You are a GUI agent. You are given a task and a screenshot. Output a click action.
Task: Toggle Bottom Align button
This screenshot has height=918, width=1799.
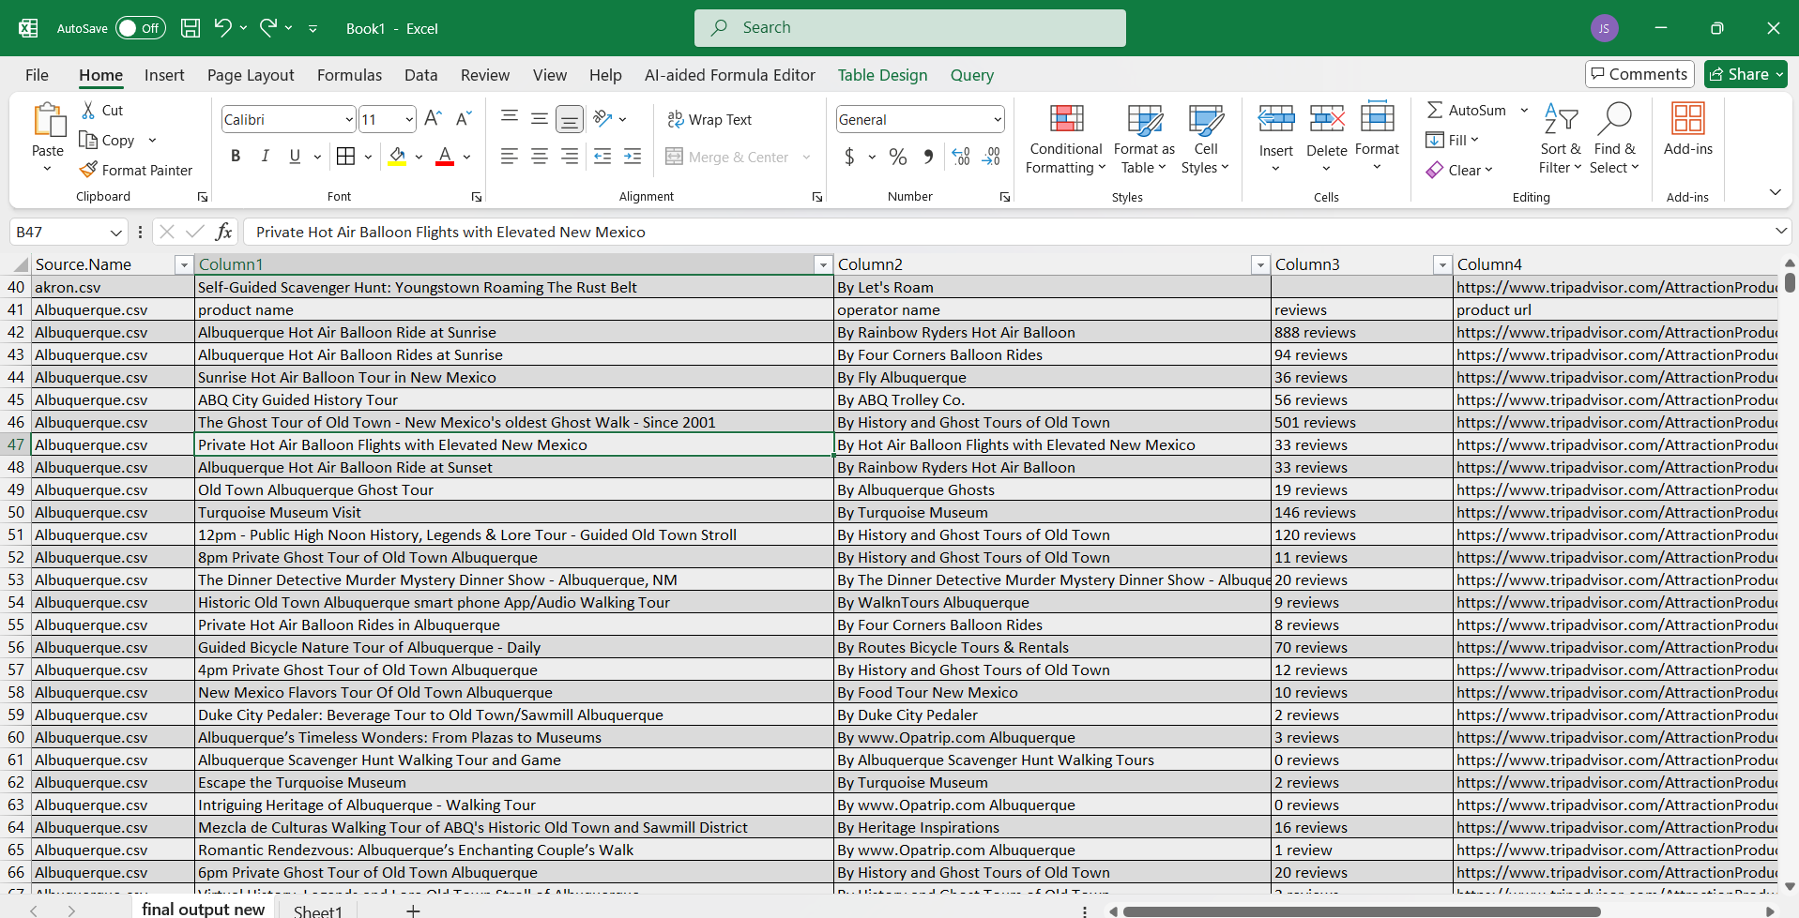(x=570, y=119)
